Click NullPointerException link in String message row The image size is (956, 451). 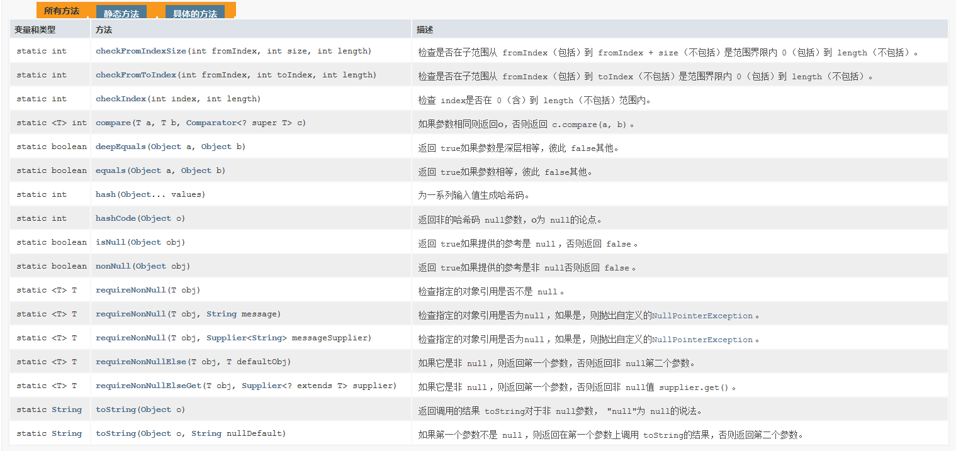(702, 316)
